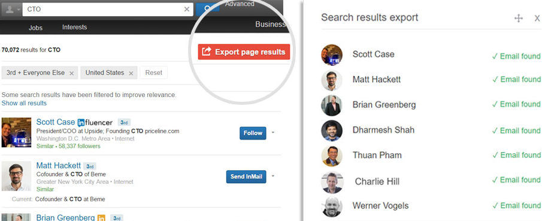This screenshot has width=542, height=221.
Task: Expand the dropdown arrow next to Send InMail
Action: click(x=272, y=176)
